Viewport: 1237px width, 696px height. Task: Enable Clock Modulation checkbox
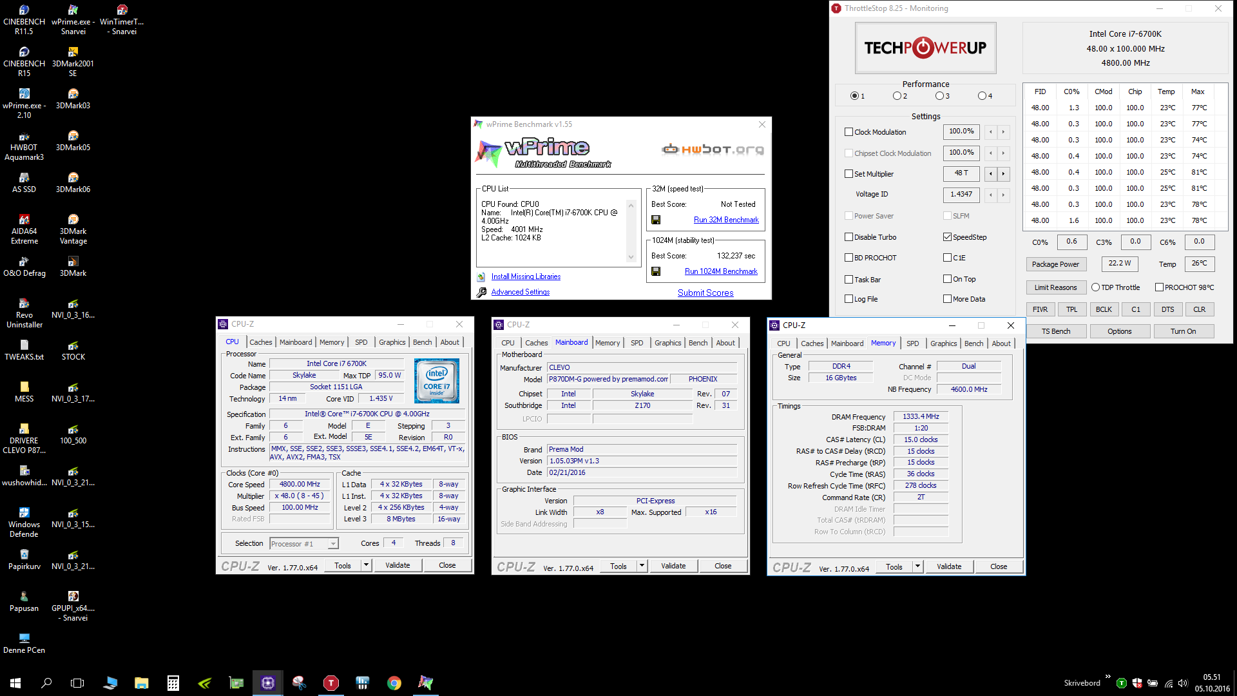(x=849, y=132)
